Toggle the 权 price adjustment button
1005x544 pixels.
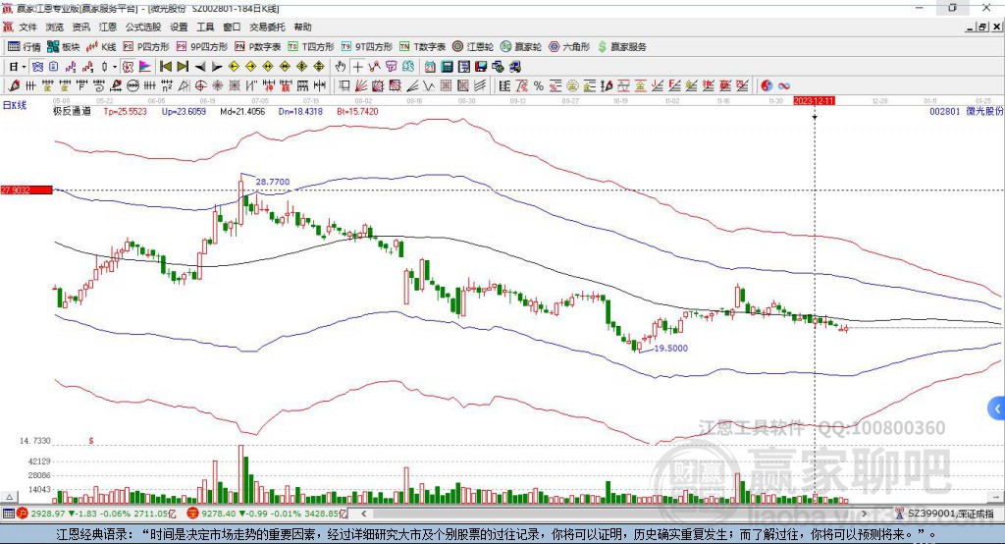coord(129,67)
